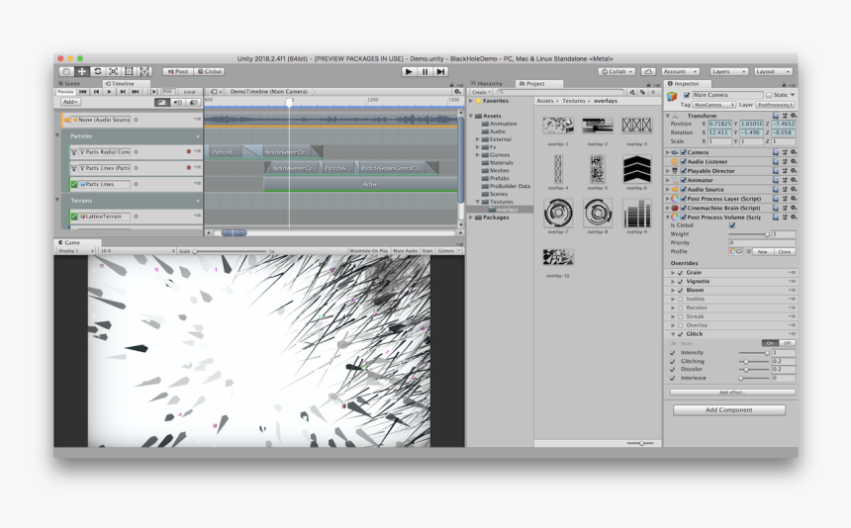
Task: Toggle Maximize On Play in Game view
Action: (x=368, y=251)
